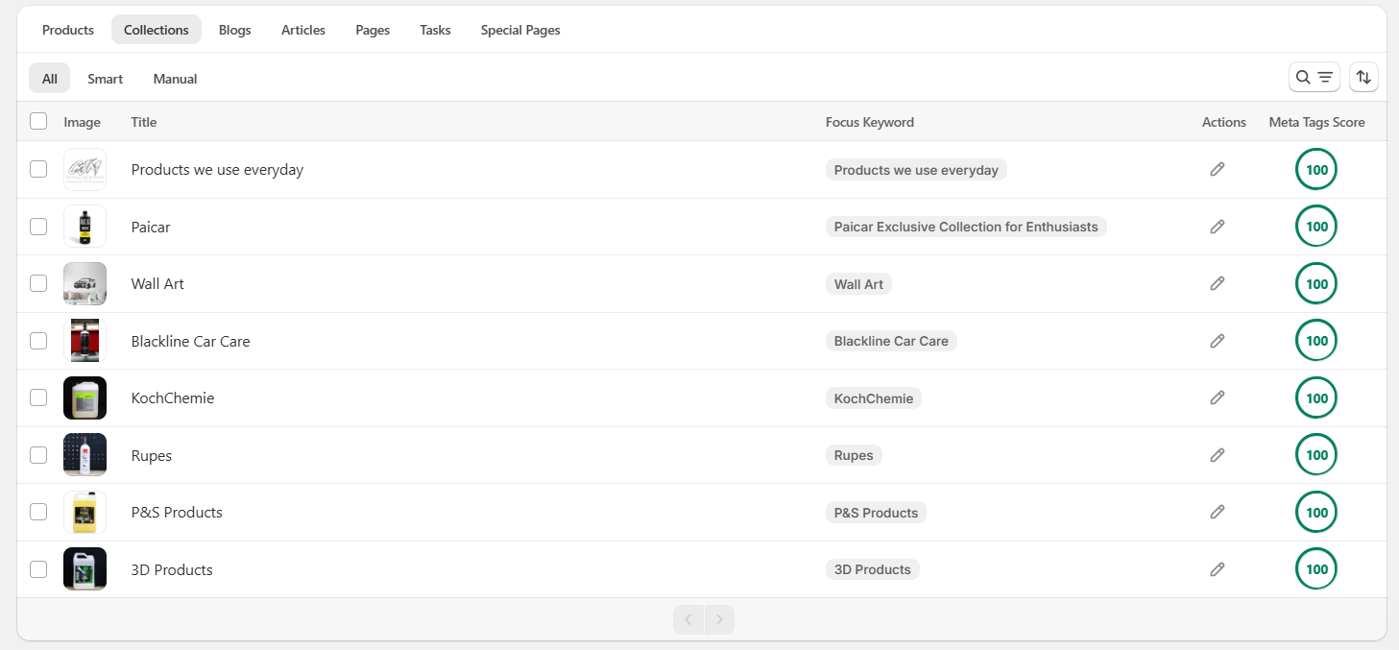Click the Paicar Exclusive Collection for Enthusiasts keyword
1399x650 pixels.
pyautogui.click(x=966, y=227)
